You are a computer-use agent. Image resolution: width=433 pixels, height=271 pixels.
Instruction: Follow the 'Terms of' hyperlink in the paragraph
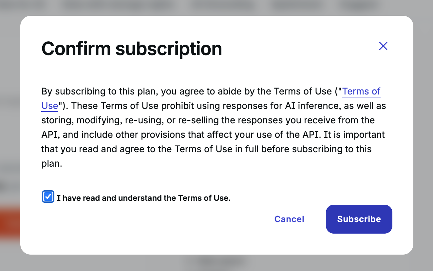[361, 92]
